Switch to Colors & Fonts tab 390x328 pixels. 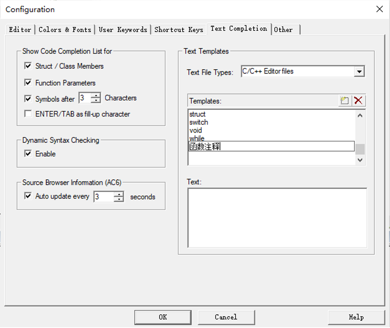coord(65,30)
